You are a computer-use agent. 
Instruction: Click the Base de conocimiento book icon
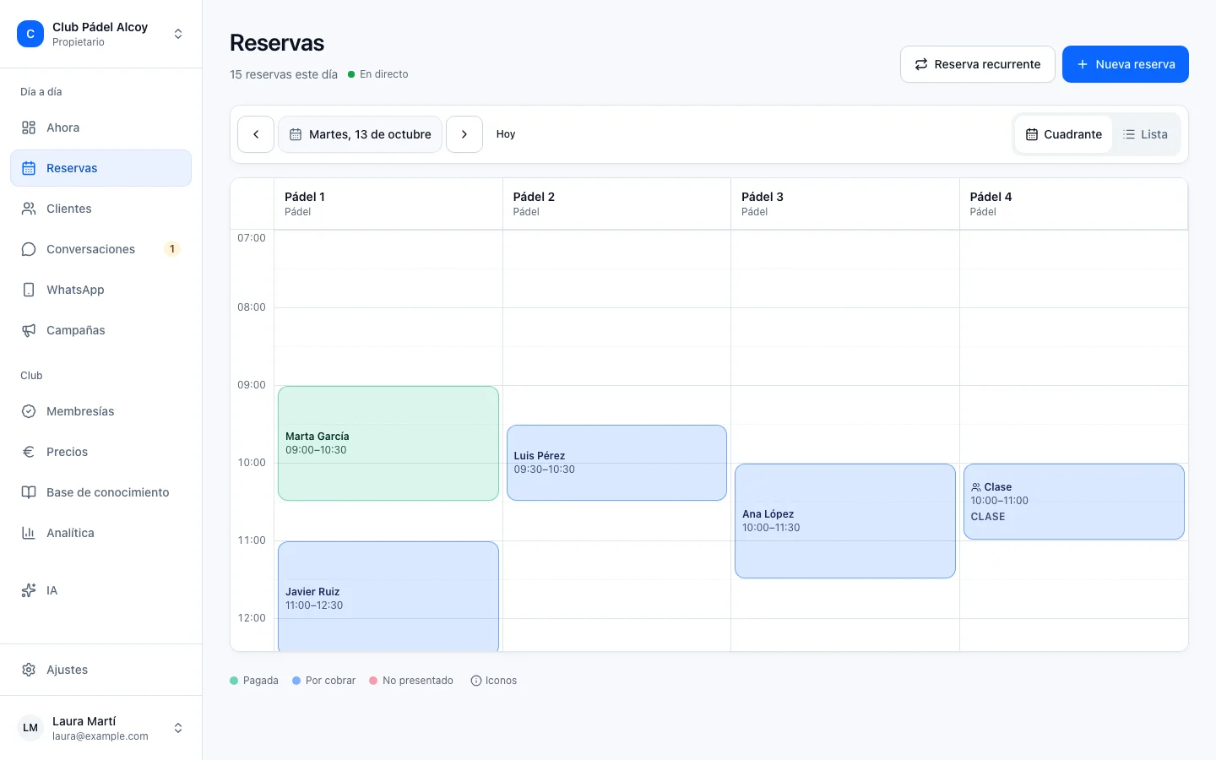(x=29, y=492)
